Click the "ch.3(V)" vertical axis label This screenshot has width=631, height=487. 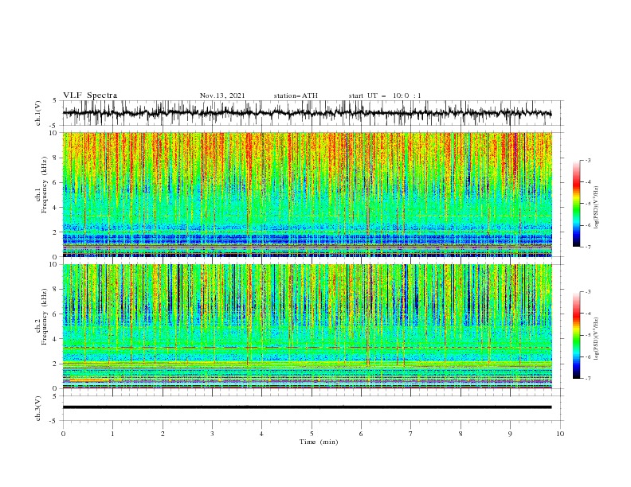click(x=38, y=408)
